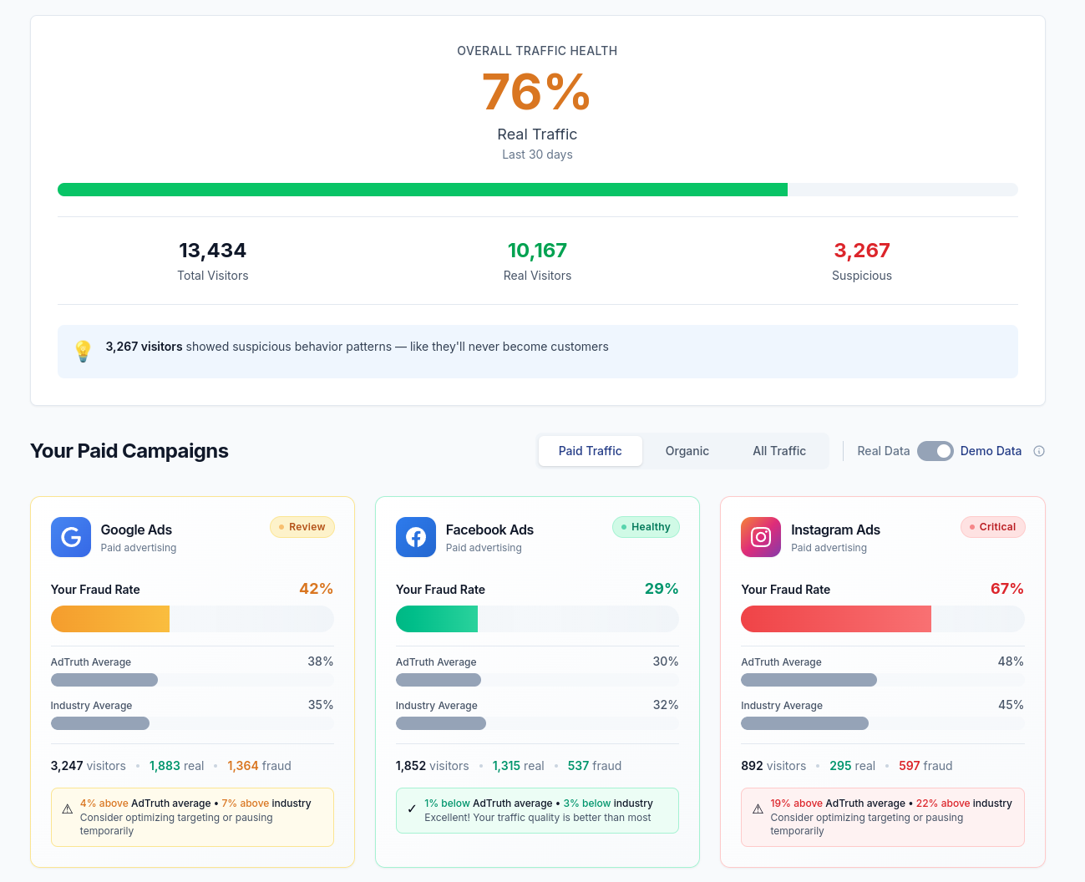The height and width of the screenshot is (882, 1085).
Task: Click the overall traffic health progress bar
Action: 537,190
